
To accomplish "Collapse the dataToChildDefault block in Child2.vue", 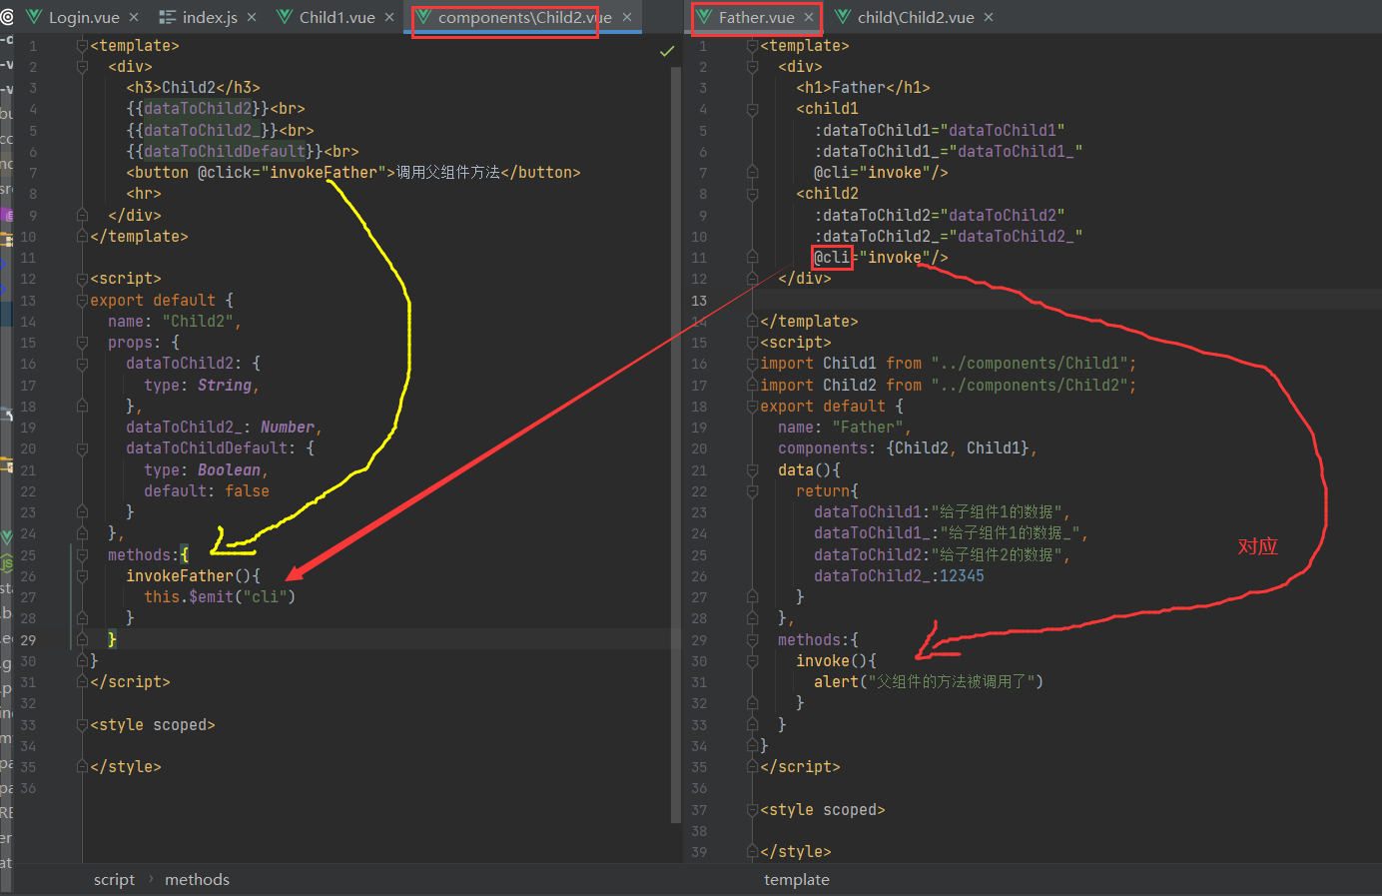I will (x=83, y=448).
